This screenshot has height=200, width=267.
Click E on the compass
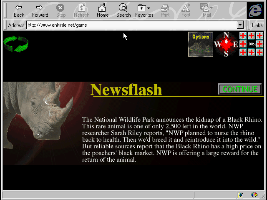[235, 45]
